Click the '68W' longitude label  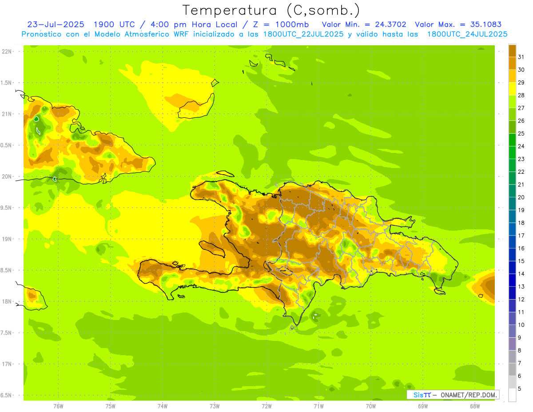[475, 406]
